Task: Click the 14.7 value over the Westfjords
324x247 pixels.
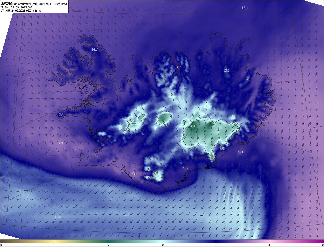Action: pyautogui.click(x=95, y=50)
